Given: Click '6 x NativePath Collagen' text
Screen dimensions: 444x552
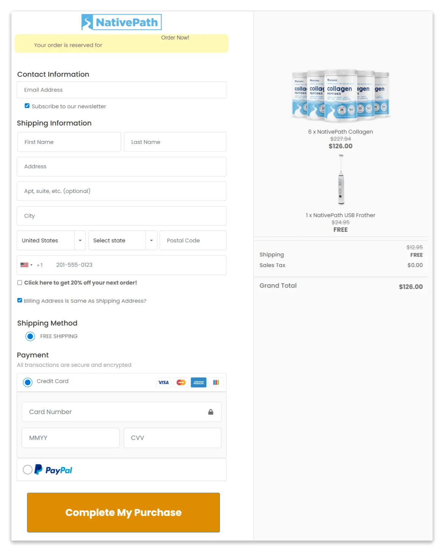Looking at the screenshot, I should point(341,132).
